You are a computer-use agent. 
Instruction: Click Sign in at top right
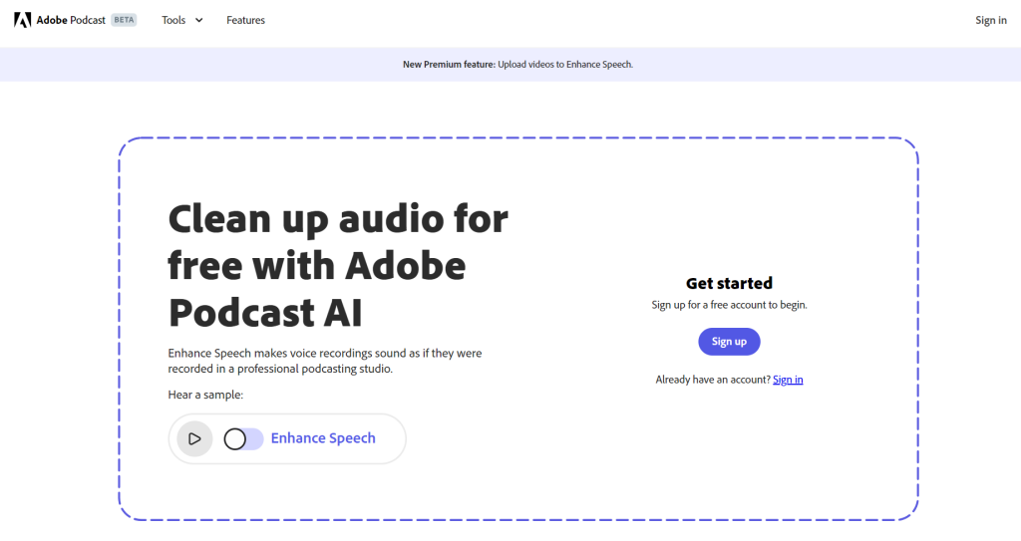tap(990, 20)
